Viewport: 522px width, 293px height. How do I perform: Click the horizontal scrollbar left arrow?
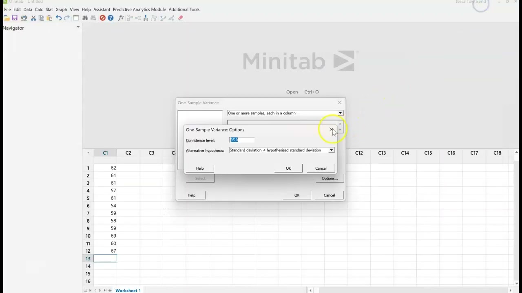(x=311, y=290)
